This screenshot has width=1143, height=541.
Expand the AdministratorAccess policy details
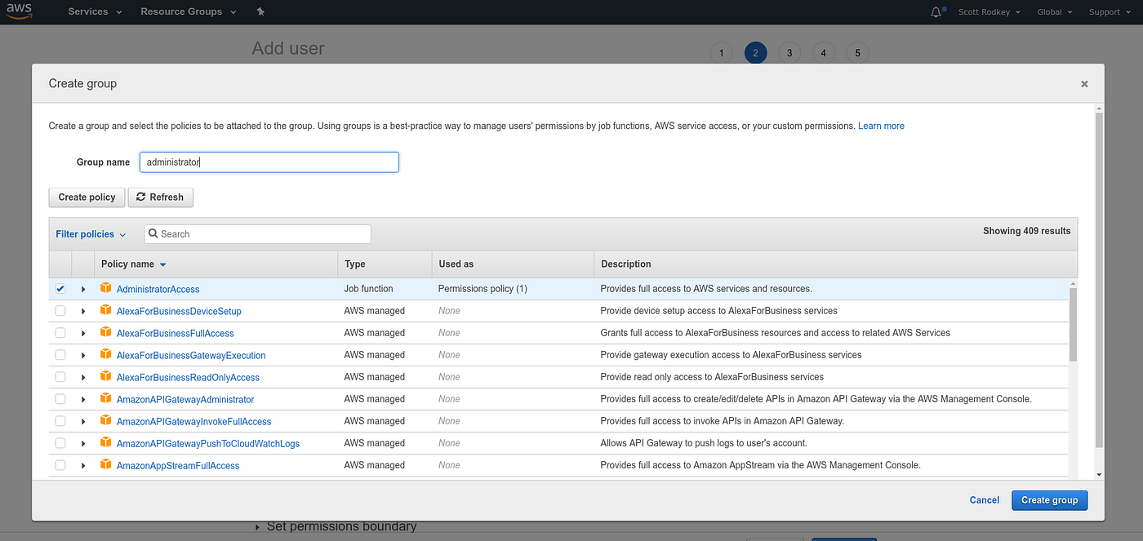click(x=82, y=288)
